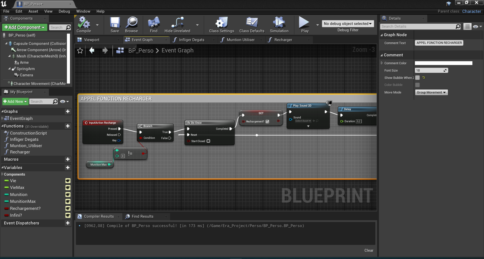Add a new function with plus
The image size is (484, 259).
[x=68, y=126]
